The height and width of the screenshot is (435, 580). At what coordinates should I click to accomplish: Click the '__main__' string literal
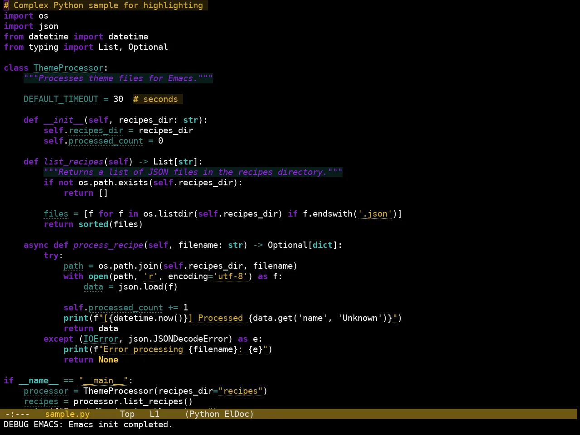[103, 381]
